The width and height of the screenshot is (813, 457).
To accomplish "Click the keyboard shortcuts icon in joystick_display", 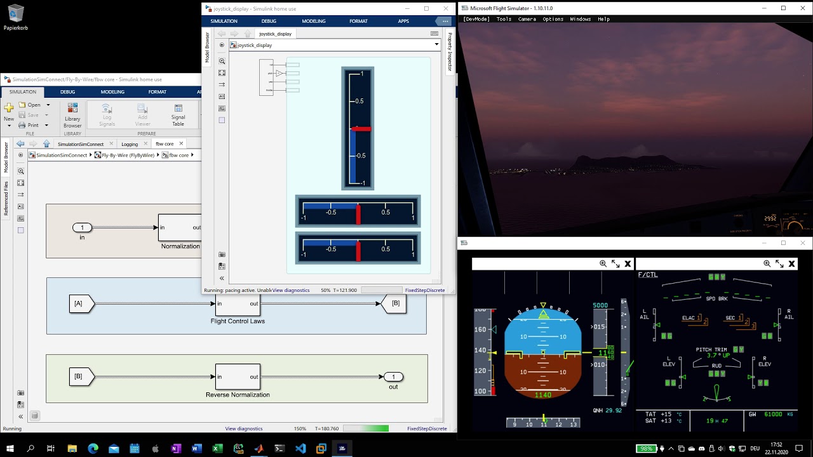I will (x=434, y=34).
